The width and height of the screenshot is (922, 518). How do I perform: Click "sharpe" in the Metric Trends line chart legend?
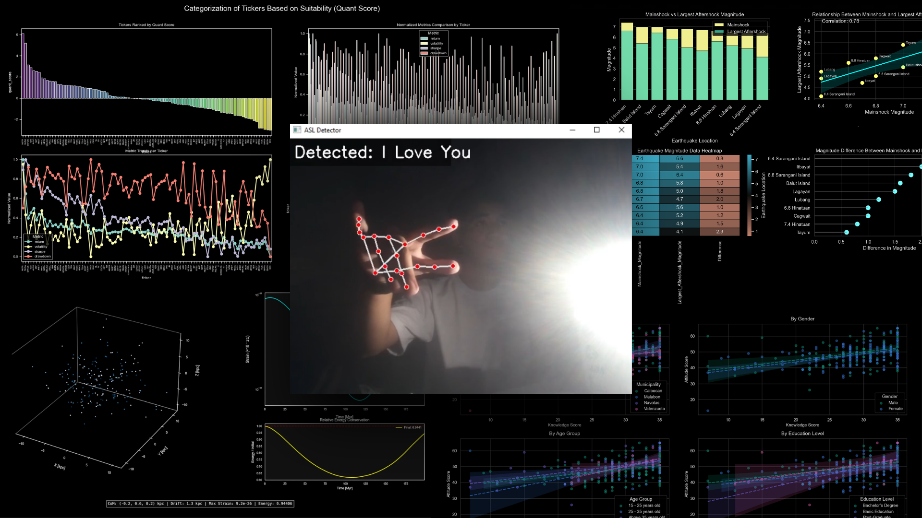point(40,251)
